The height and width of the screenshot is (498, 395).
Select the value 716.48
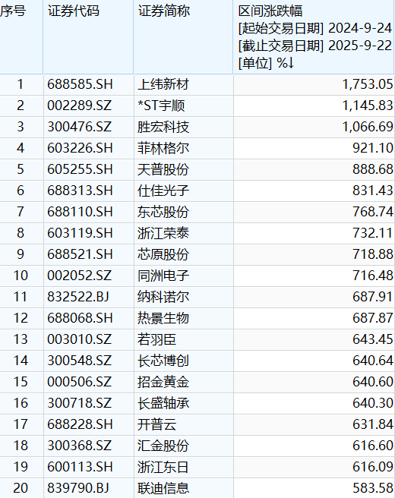pyautogui.click(x=373, y=276)
